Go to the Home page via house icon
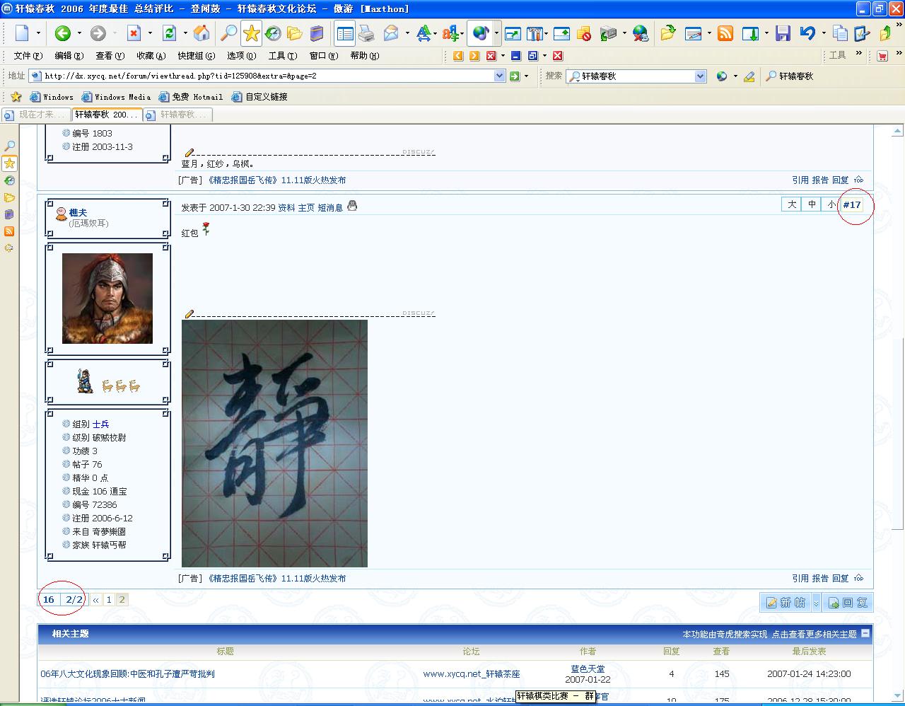This screenshot has height=706, width=905. pyautogui.click(x=202, y=33)
